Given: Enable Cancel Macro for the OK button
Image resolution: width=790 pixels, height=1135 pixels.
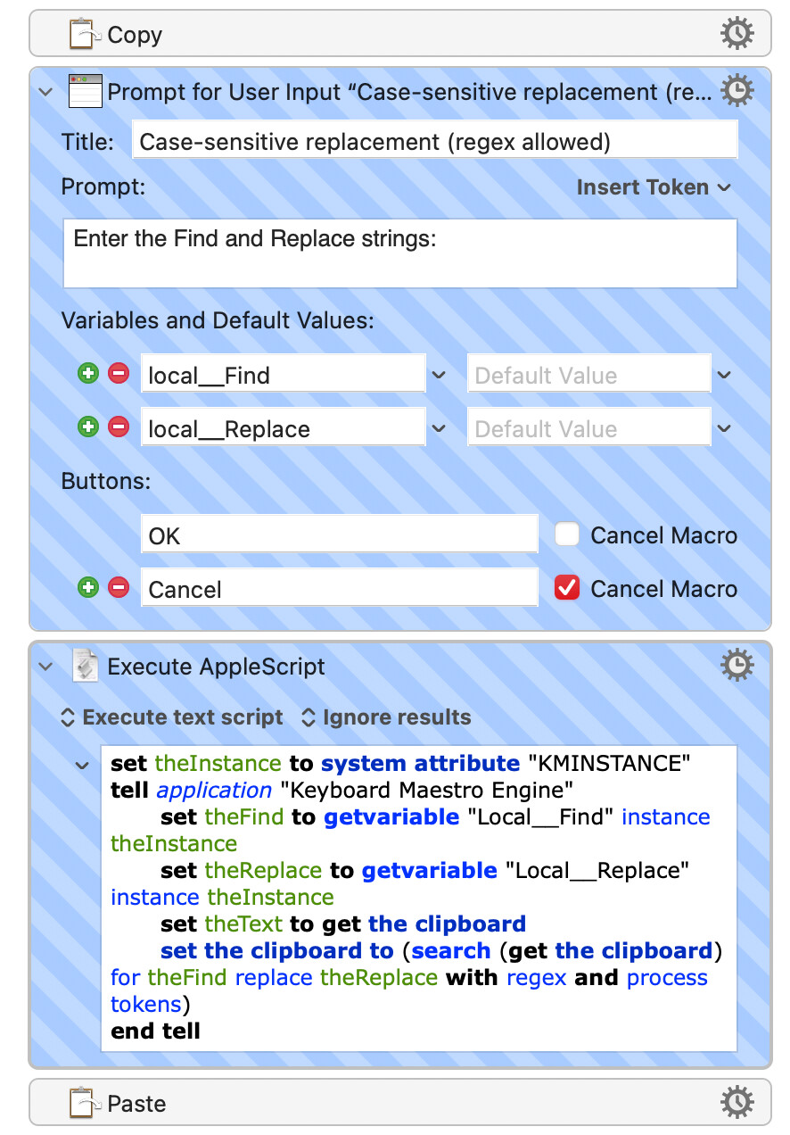Looking at the screenshot, I should [x=567, y=534].
